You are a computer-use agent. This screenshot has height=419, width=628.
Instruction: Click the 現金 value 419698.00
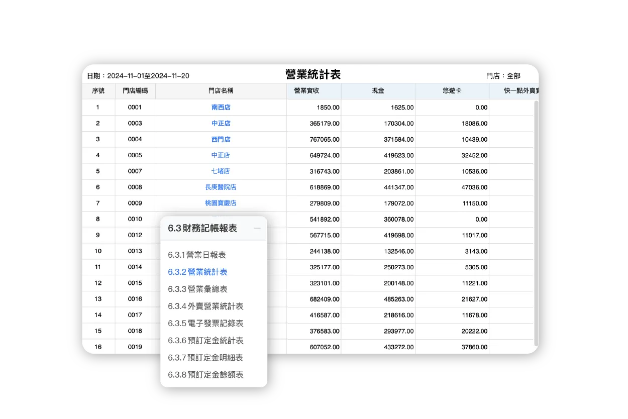coord(399,236)
